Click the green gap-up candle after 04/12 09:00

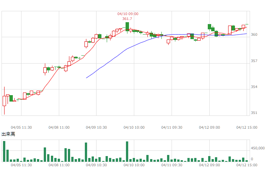[209, 27]
